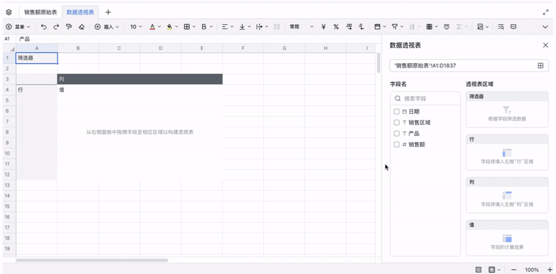Click the comment bubble icon
Screen dimensions: 556x274
tap(513, 26)
